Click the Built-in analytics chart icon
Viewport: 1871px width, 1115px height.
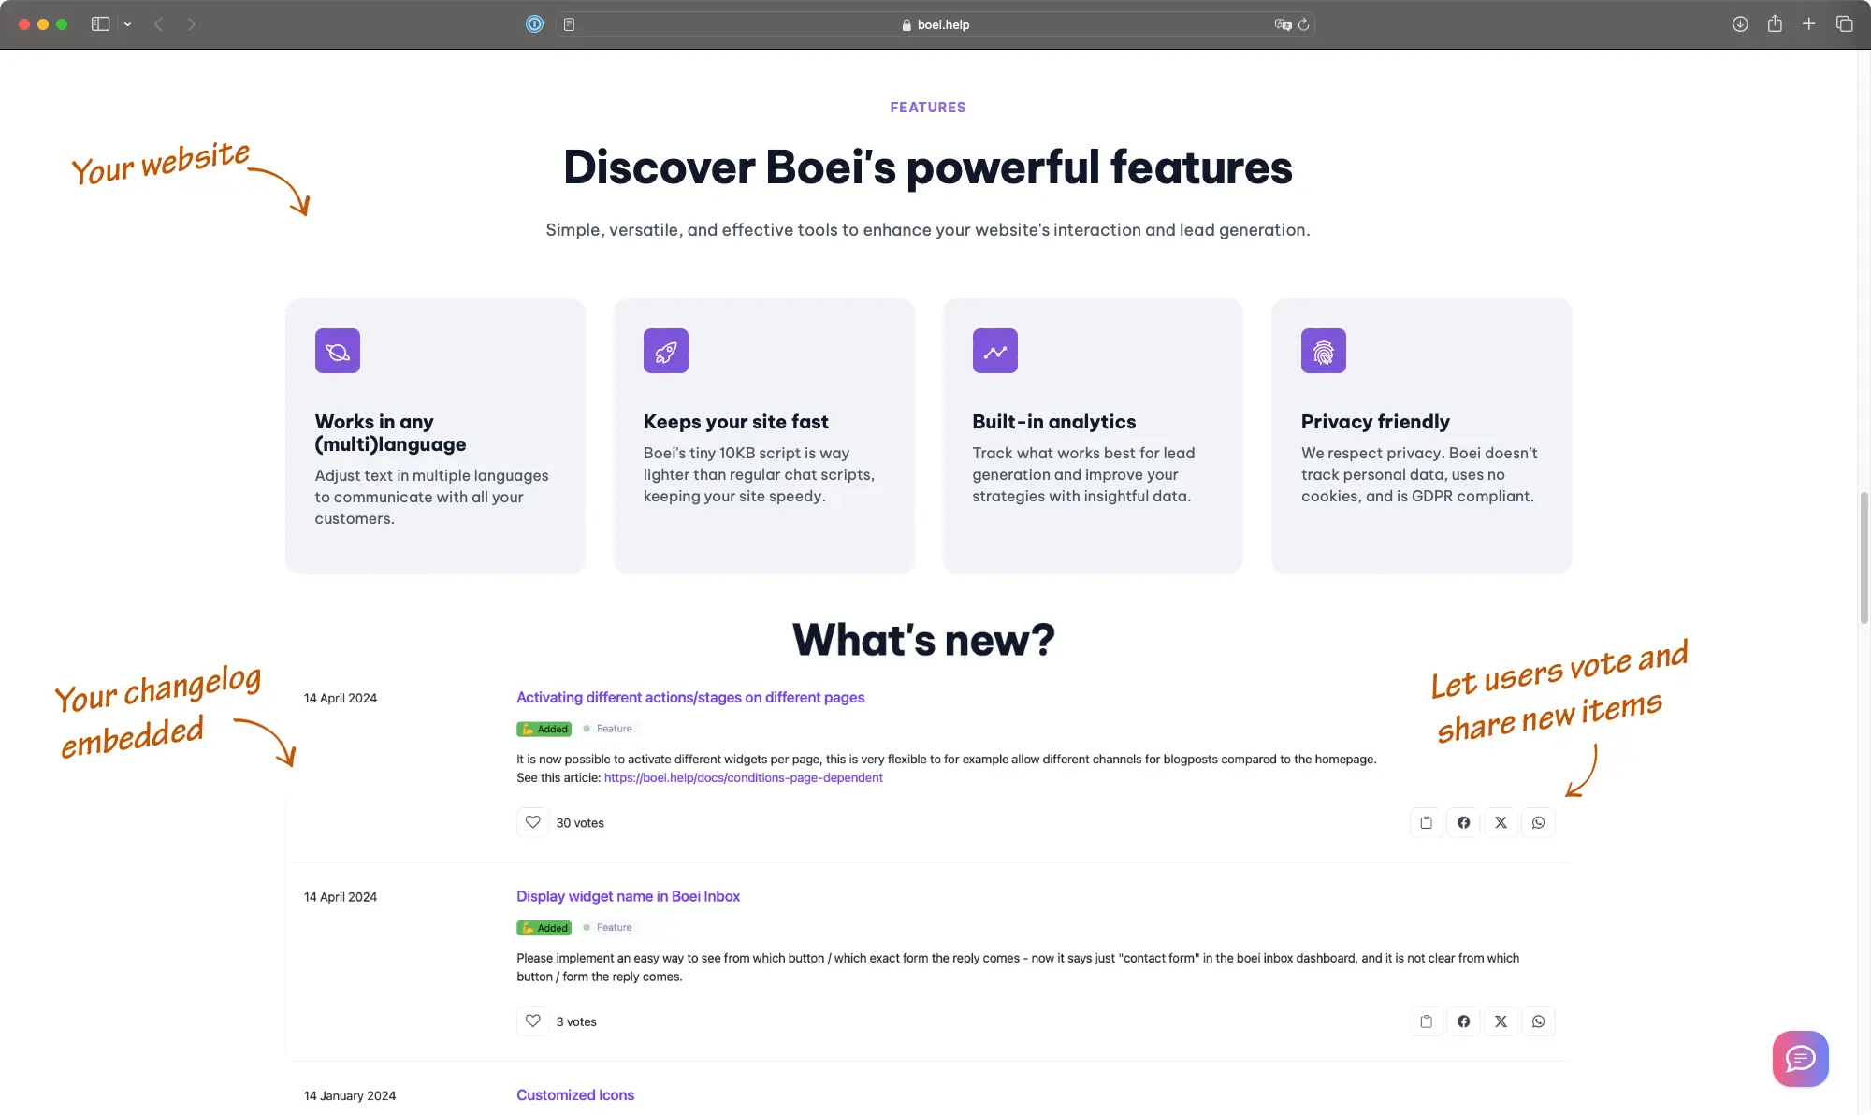coord(994,351)
